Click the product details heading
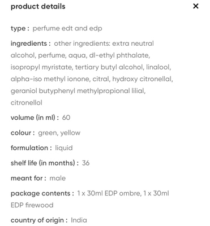The width and height of the screenshot is (210, 226). pyautogui.click(x=38, y=7)
